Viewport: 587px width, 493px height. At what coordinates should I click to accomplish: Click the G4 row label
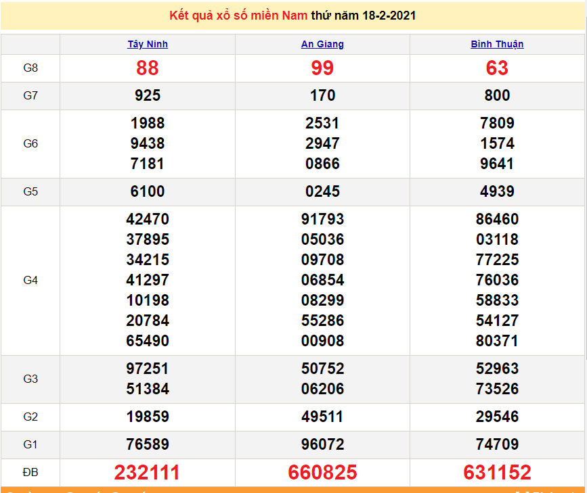(30, 280)
